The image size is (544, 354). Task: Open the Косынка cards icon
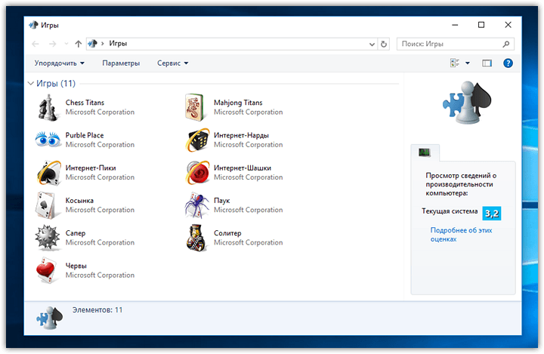tap(46, 205)
